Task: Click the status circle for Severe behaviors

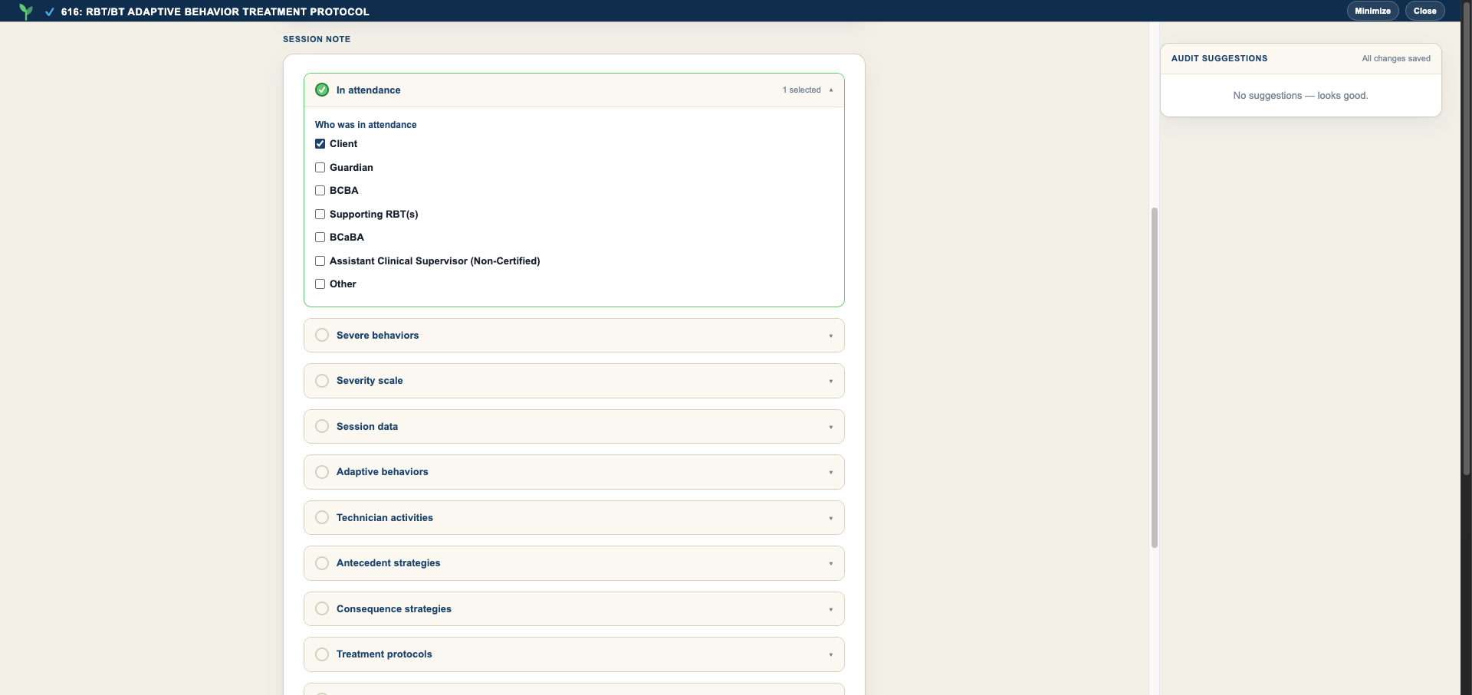Action: point(322,335)
